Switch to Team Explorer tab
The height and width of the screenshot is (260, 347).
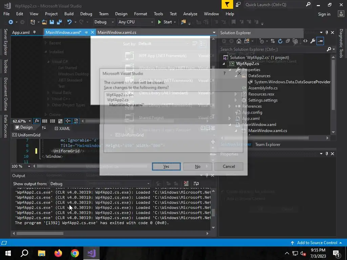click(x=268, y=144)
